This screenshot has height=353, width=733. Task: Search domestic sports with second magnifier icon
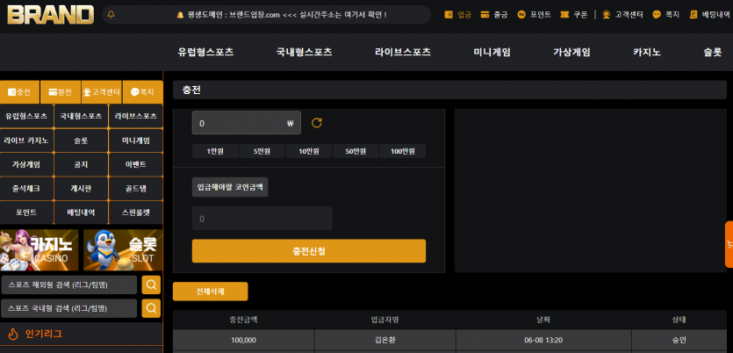[x=151, y=308]
